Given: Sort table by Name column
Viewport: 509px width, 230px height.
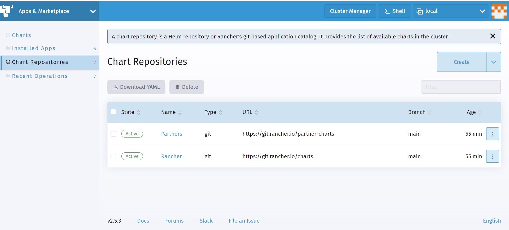Looking at the screenshot, I should [x=171, y=112].
